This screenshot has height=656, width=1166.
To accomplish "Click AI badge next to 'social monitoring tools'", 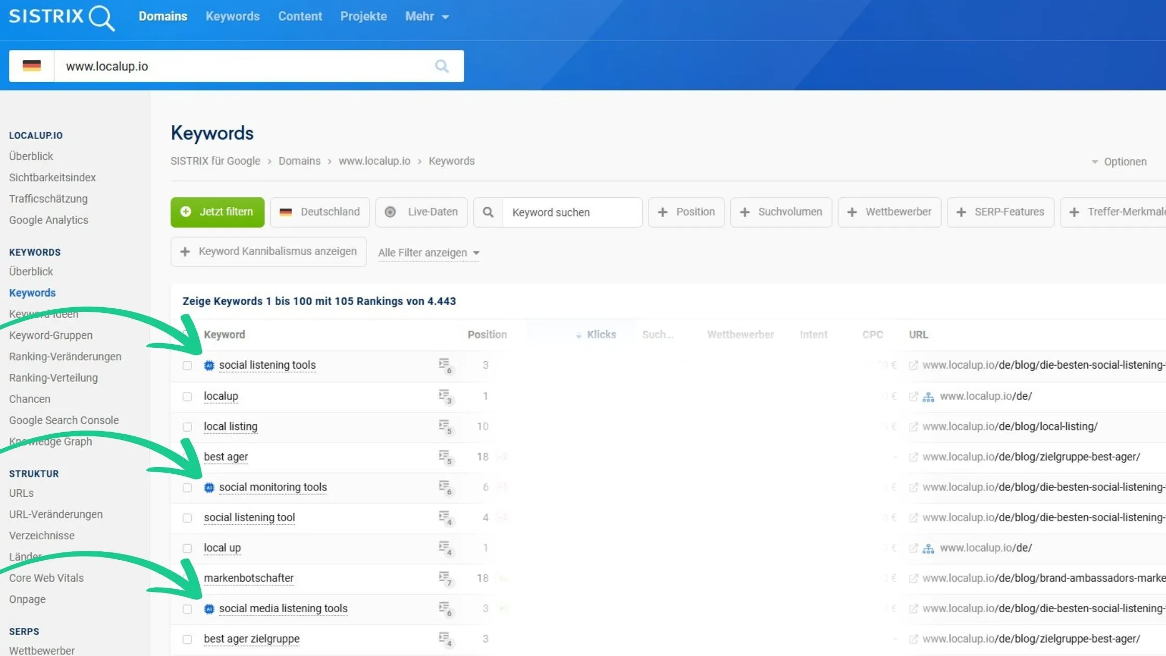I will tap(209, 487).
